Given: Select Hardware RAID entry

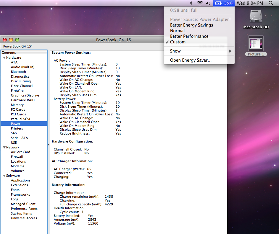Looking at the screenshot, I should tap(23, 100).
